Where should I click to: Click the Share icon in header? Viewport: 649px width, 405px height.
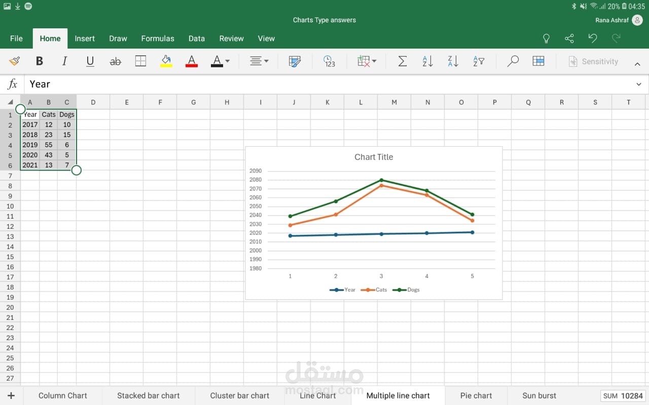569,38
